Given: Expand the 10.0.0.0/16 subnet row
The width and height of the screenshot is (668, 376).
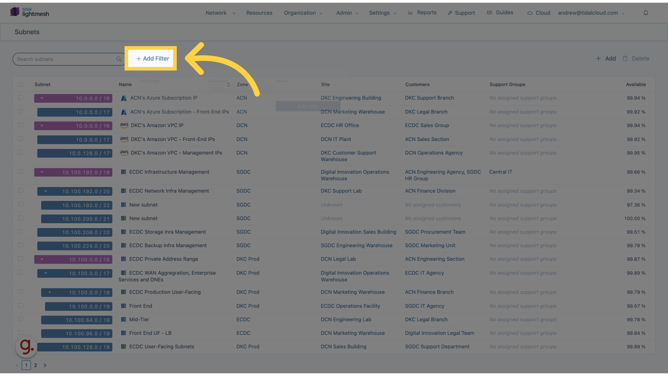Looking at the screenshot, I should pyautogui.click(x=42, y=98).
